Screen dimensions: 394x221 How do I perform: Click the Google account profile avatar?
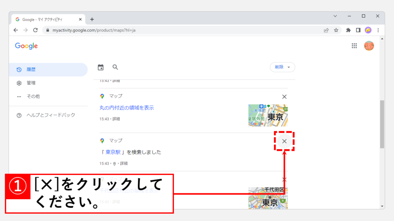(x=369, y=46)
